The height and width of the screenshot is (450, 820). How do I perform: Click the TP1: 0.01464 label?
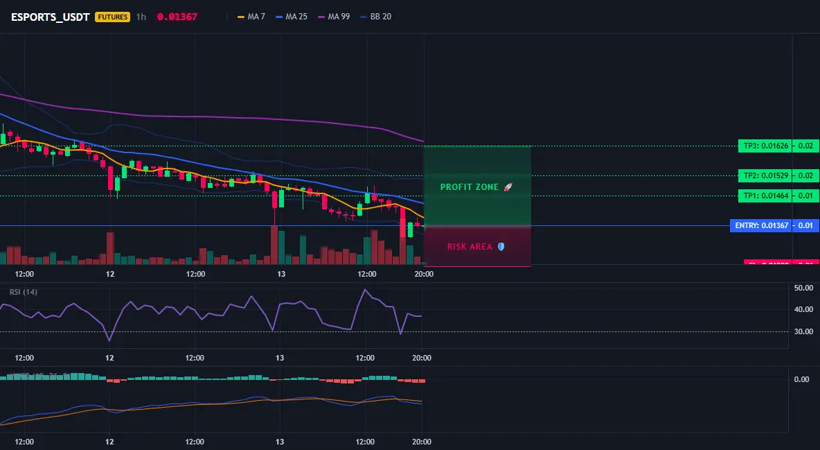[x=765, y=196]
